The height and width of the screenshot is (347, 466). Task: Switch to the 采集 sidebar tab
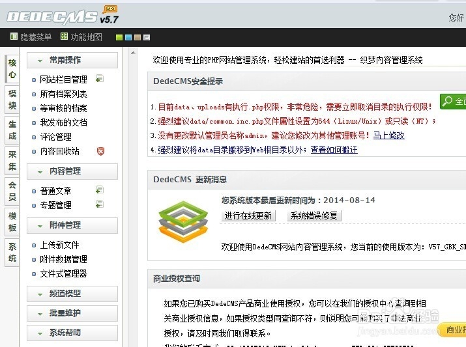tap(12, 161)
